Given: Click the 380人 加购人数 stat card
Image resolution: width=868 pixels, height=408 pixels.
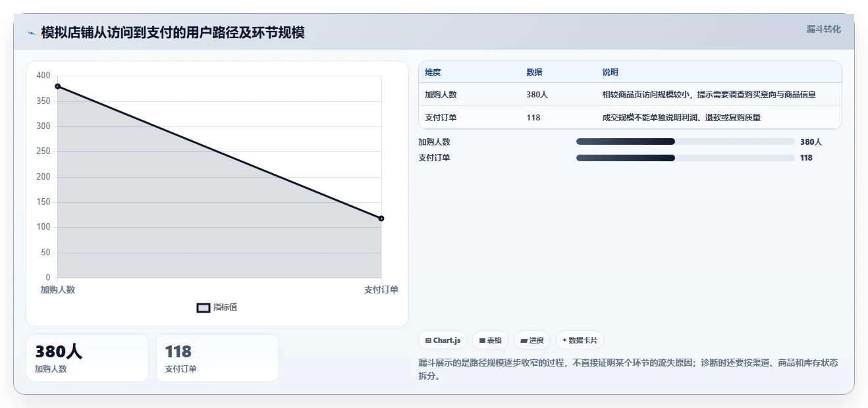Looking at the screenshot, I should [x=87, y=358].
